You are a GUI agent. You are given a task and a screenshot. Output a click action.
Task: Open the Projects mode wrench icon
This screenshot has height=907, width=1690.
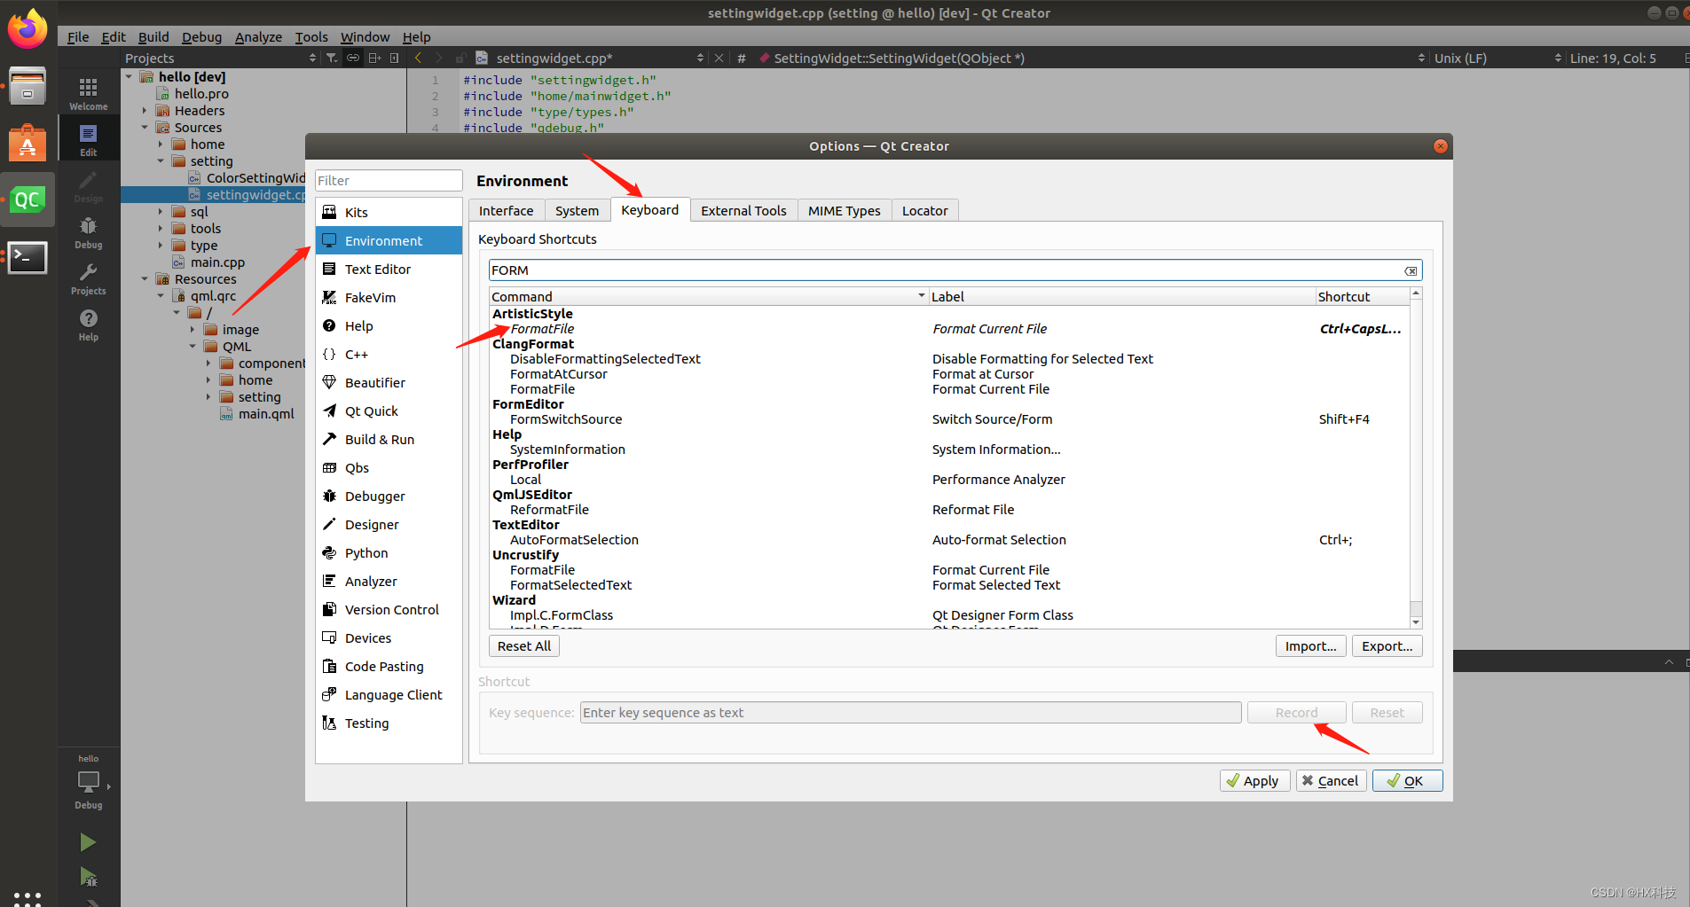pyautogui.click(x=88, y=278)
